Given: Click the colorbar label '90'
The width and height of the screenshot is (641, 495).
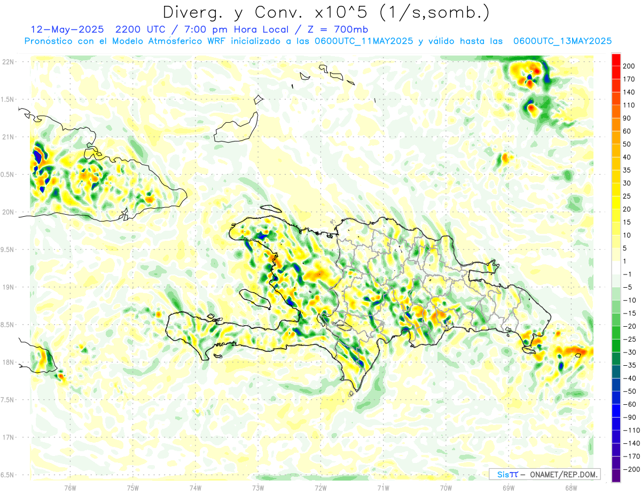Looking at the screenshot, I should click(x=627, y=118).
